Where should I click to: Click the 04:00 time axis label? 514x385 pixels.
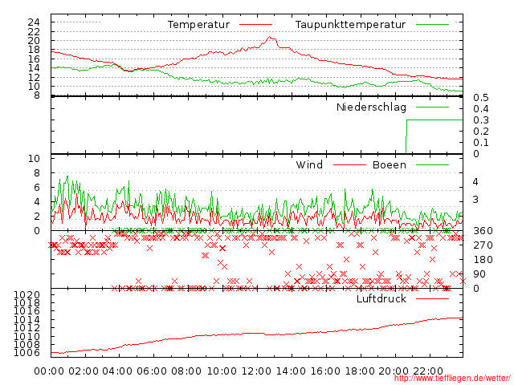click(117, 371)
